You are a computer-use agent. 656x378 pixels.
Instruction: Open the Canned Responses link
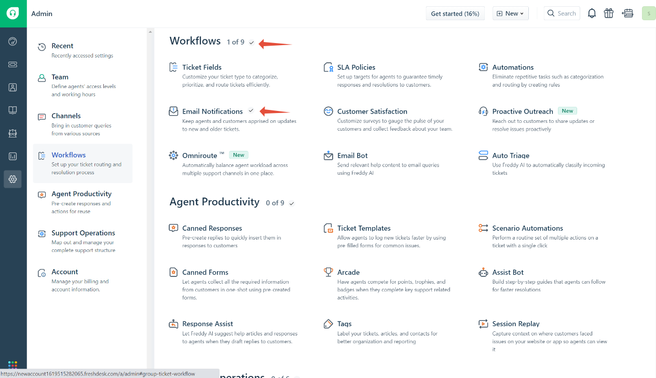tap(212, 228)
